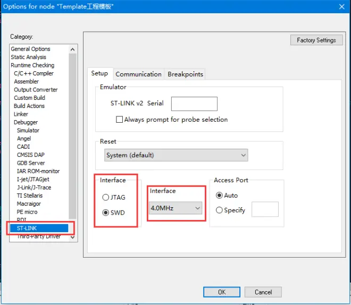Select the JTAG interface radio button

click(105, 197)
